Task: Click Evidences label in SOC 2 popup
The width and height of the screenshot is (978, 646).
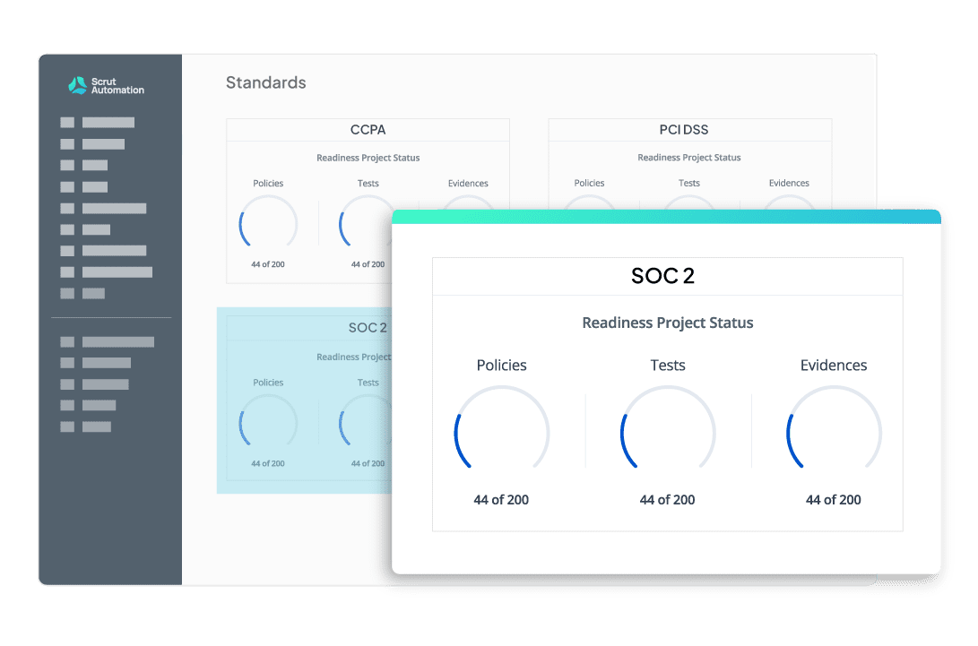Action: [x=834, y=366]
